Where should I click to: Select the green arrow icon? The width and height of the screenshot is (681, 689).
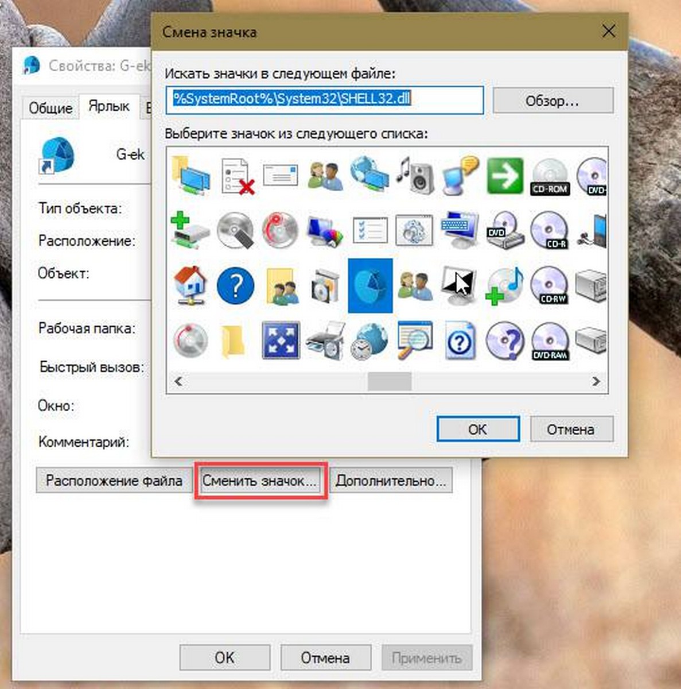point(504,176)
